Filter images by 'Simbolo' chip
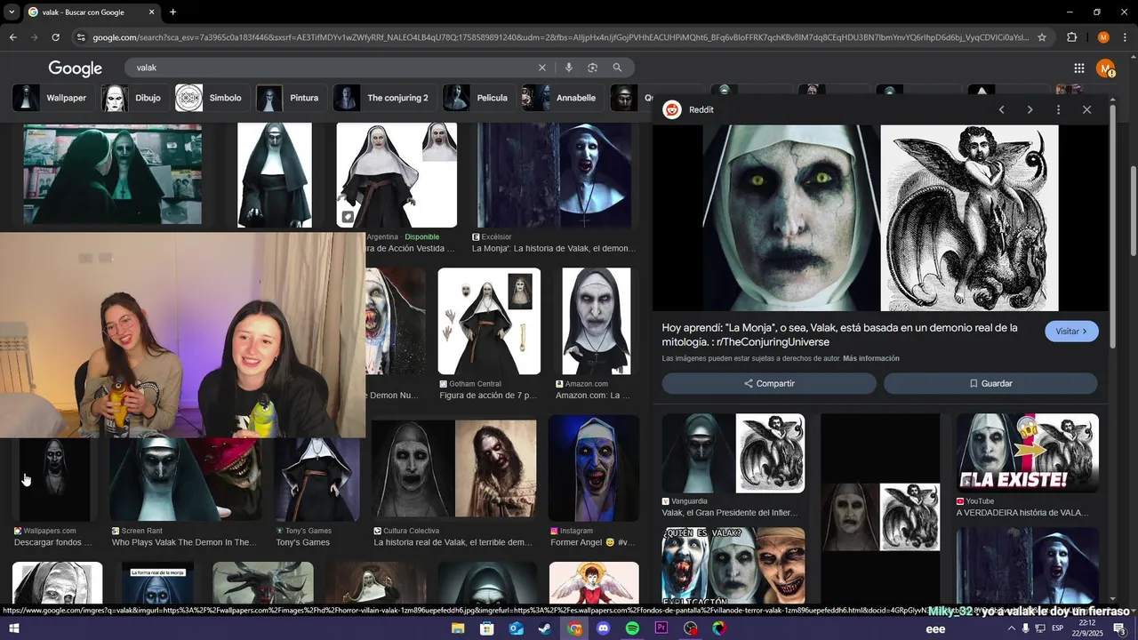This screenshot has height=640, width=1138. [212, 98]
